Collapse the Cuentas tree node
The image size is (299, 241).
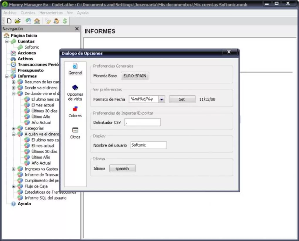(x=7, y=42)
